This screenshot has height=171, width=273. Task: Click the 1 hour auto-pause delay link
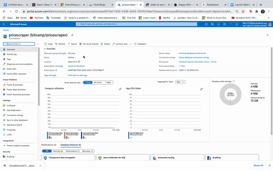[x=182, y=66]
